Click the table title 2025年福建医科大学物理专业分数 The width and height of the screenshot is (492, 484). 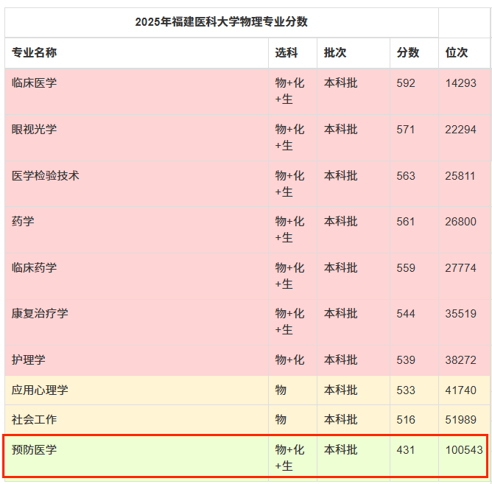(x=221, y=22)
